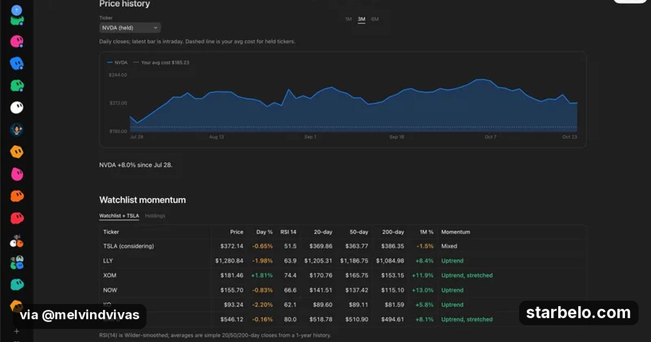Click the TSLA (considering) row

343,246
